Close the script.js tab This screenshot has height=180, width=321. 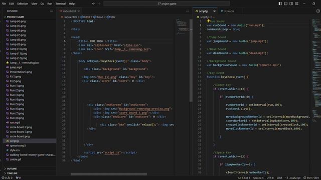(214, 11)
